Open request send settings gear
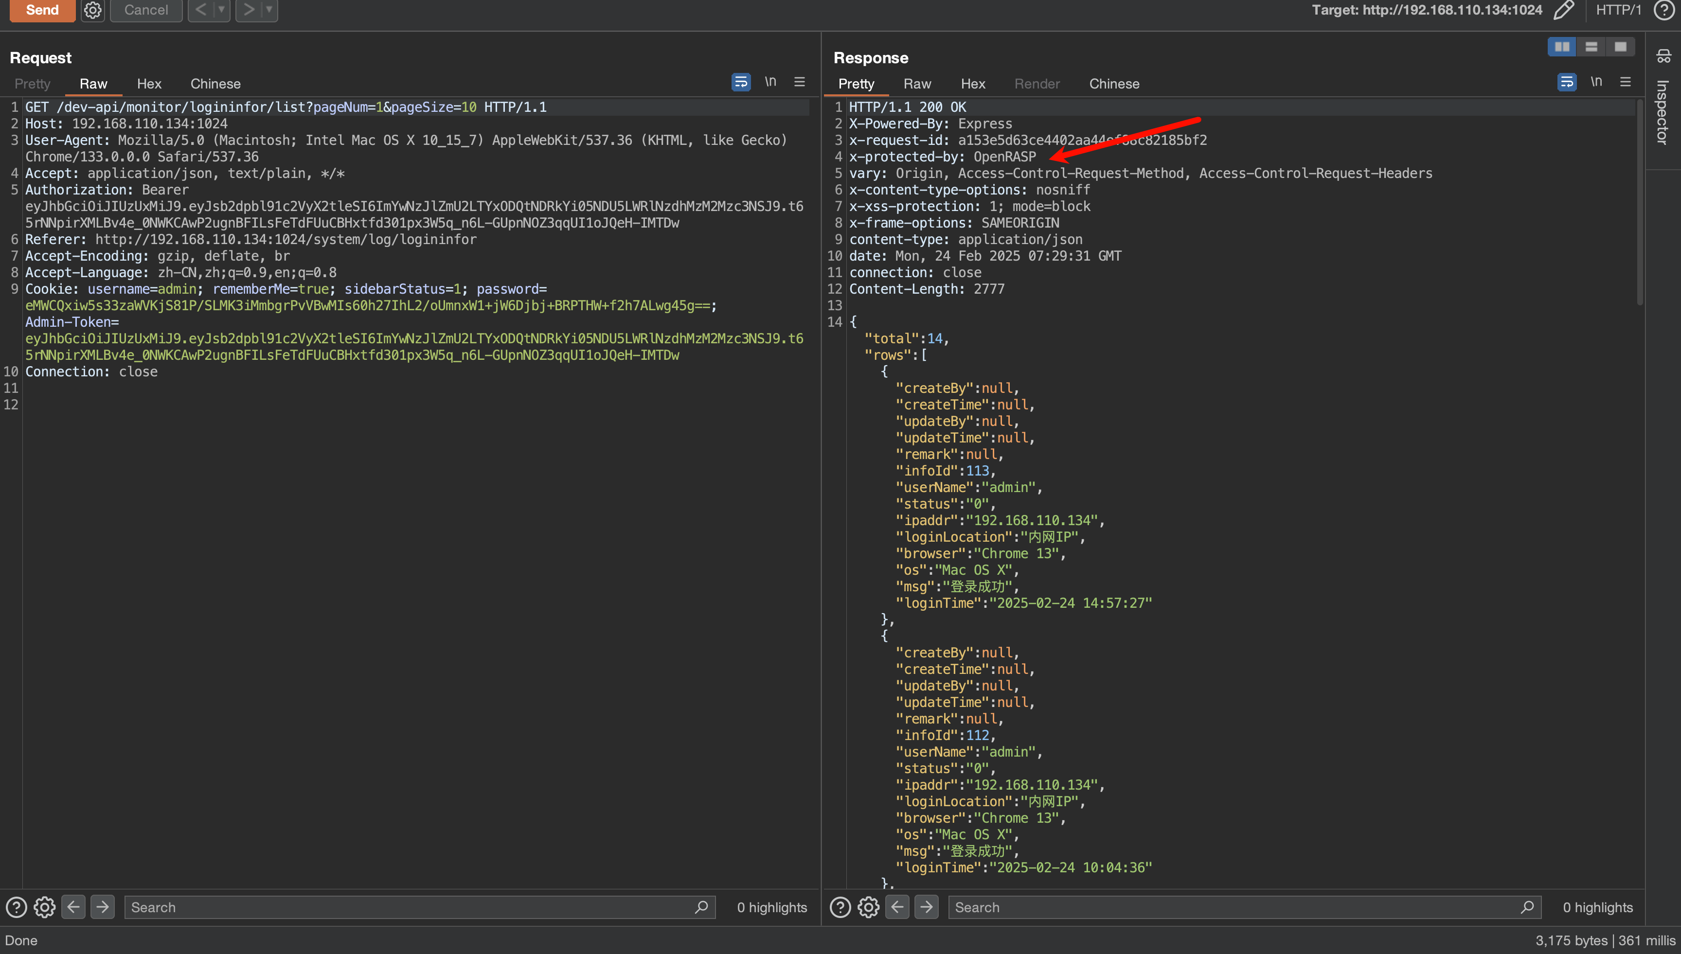The height and width of the screenshot is (954, 1681). click(x=93, y=10)
